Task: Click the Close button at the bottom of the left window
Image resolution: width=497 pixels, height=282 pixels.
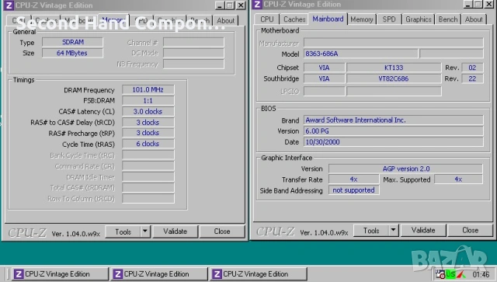Action: pyautogui.click(x=222, y=232)
